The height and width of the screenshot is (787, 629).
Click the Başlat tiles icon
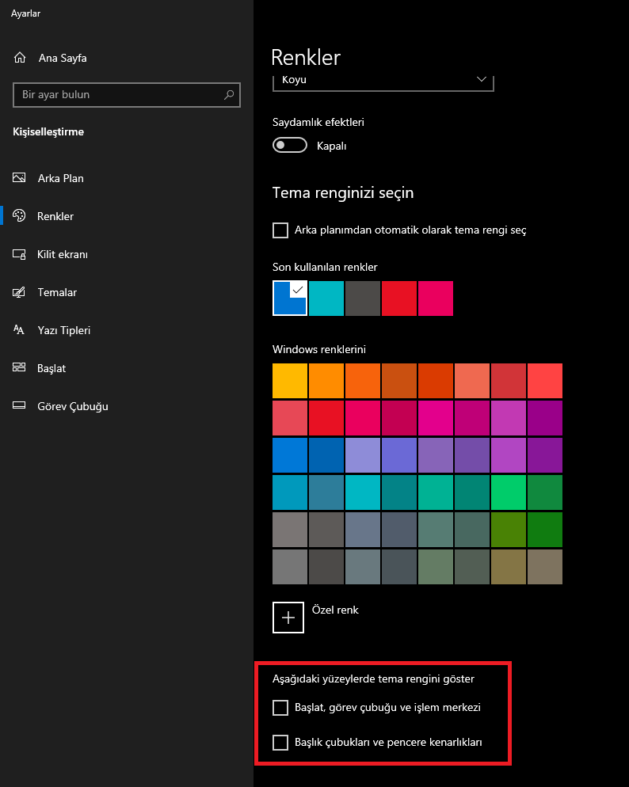pos(20,368)
